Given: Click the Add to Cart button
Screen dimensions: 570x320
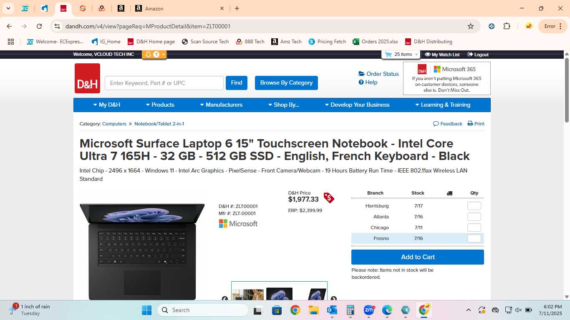Looking at the screenshot, I should 418,257.
